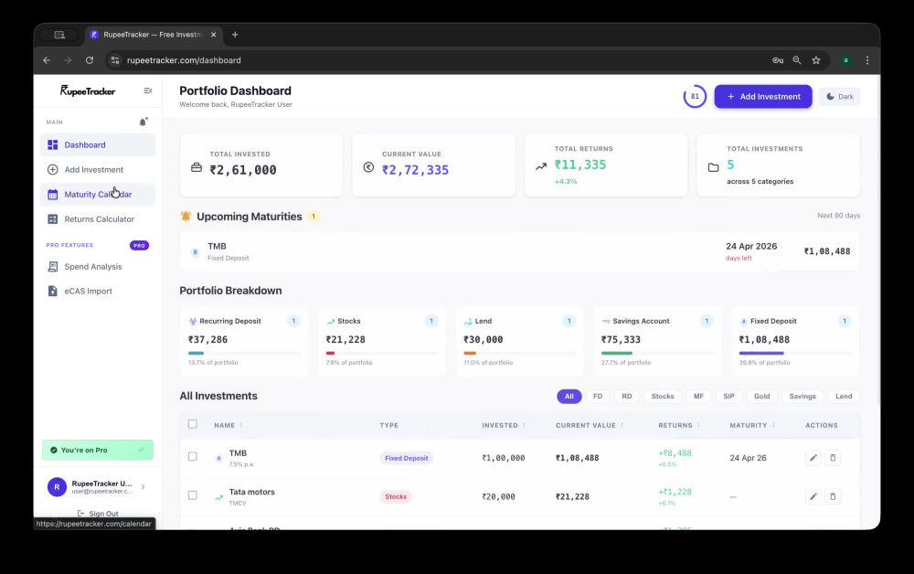Reload the page in the browser

pyautogui.click(x=90, y=60)
